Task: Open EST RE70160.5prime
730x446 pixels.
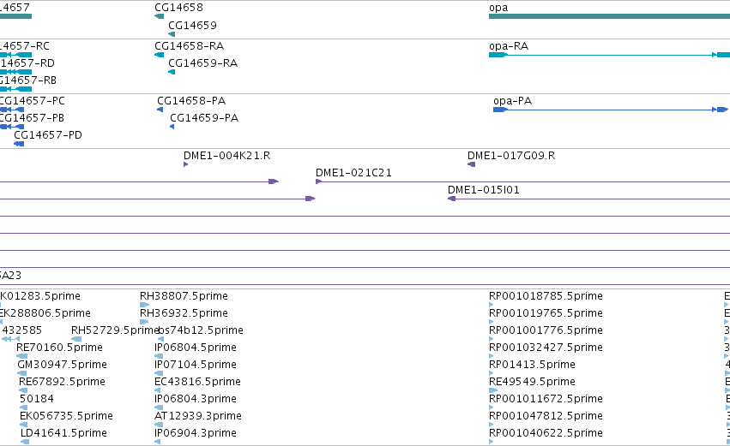Action: [59, 348]
